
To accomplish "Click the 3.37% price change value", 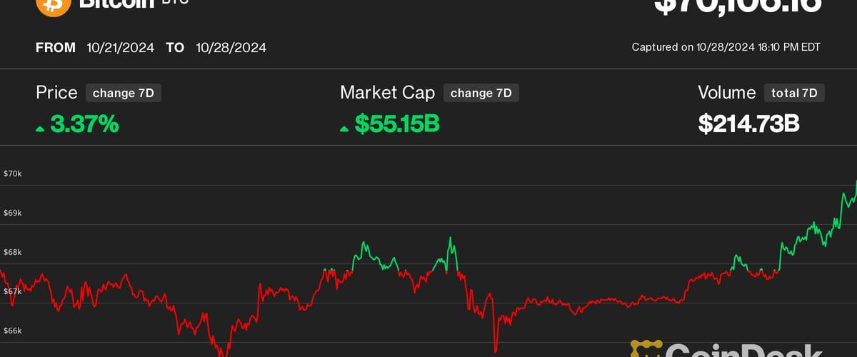I will (x=84, y=125).
